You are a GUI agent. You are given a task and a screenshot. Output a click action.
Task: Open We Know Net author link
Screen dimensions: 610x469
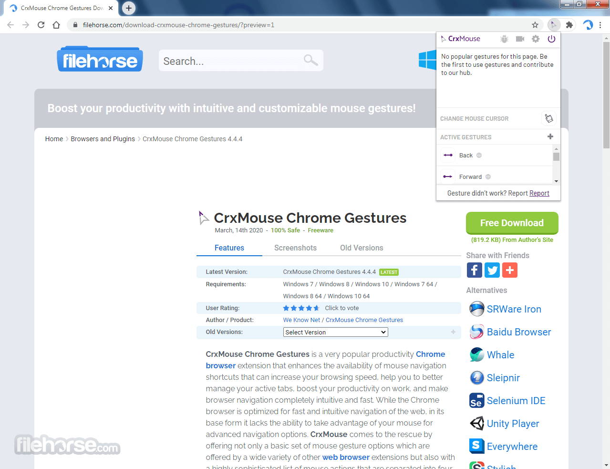[301, 320]
